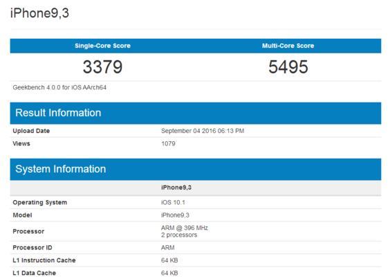The image size is (390, 277).
Task: Select the Single-Core Score header
Action: pos(103,46)
